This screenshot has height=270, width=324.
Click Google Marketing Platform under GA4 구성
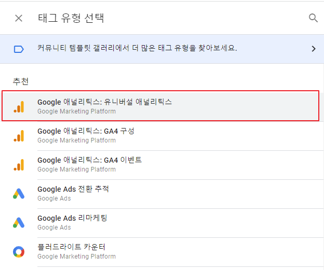[76, 140]
